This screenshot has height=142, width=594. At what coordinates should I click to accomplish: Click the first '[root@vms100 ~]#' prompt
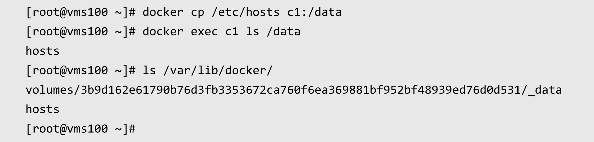[80, 12]
